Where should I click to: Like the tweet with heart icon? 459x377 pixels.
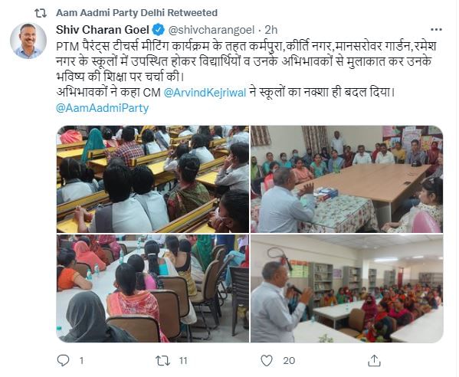[267, 360]
